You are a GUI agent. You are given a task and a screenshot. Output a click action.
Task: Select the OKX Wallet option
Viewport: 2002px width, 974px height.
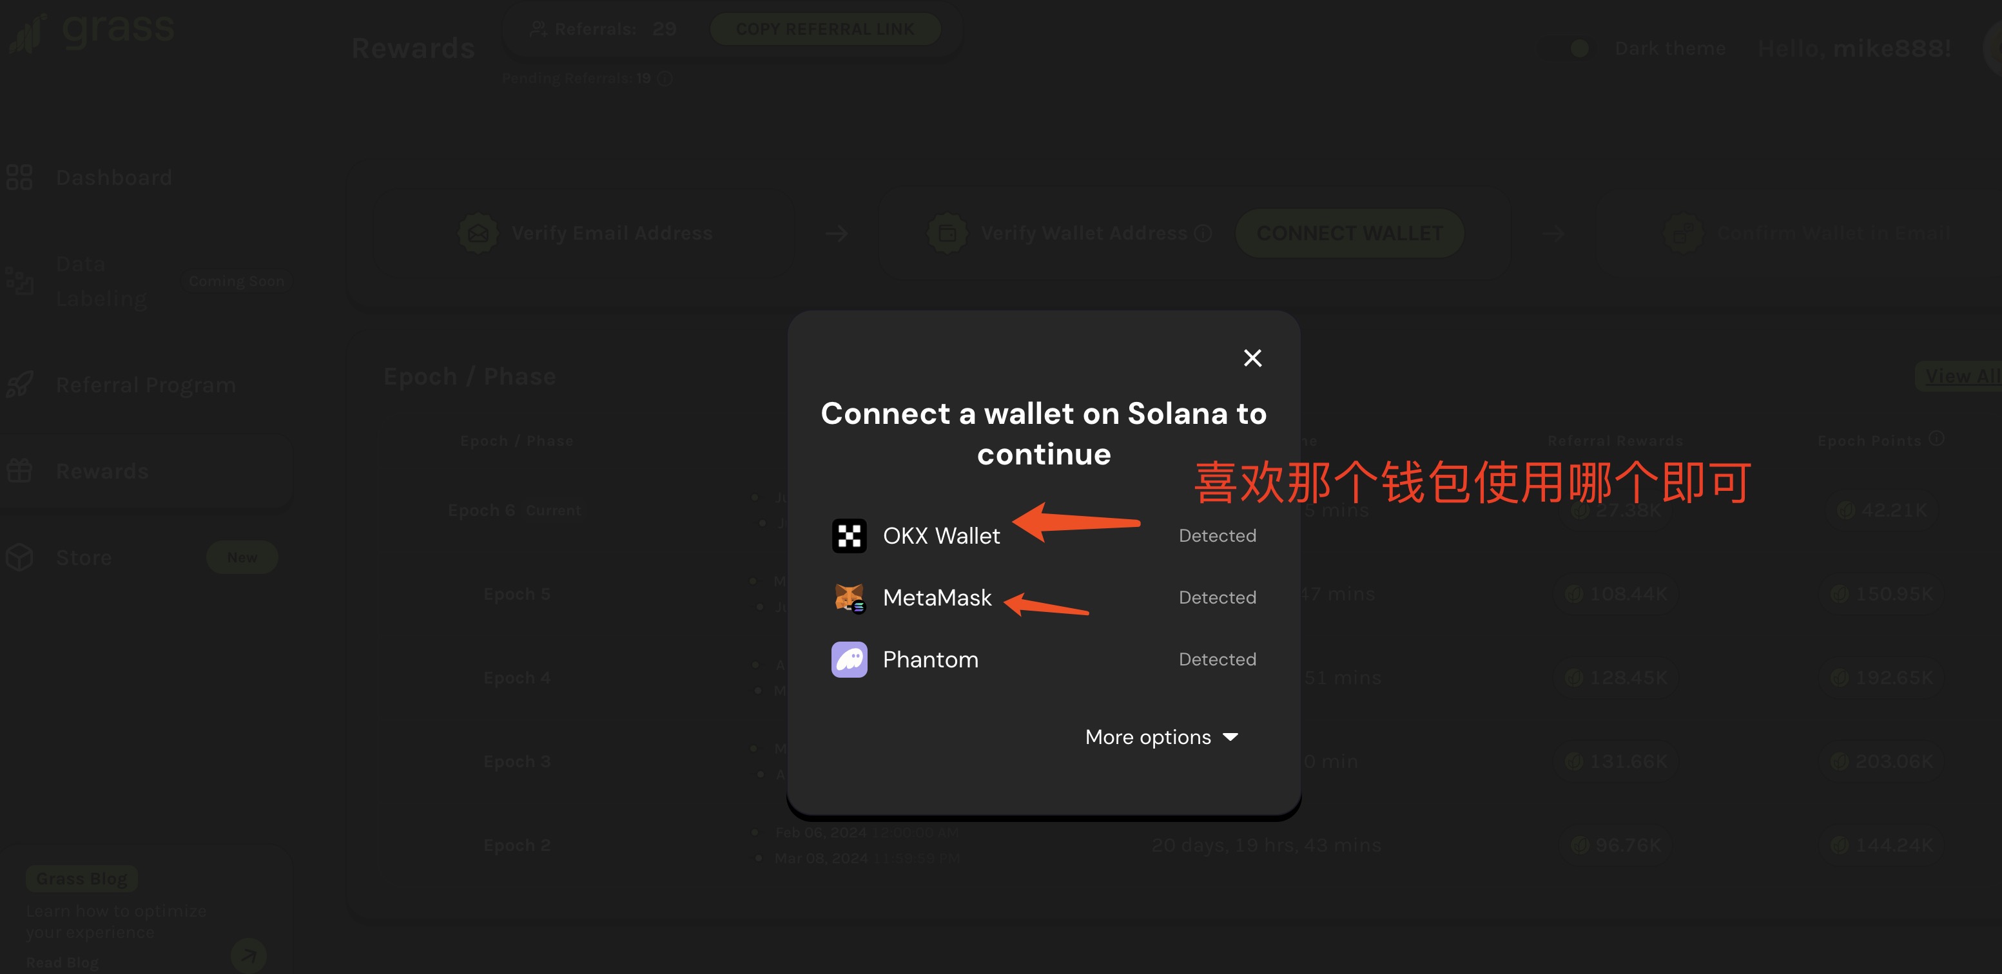coord(1043,536)
